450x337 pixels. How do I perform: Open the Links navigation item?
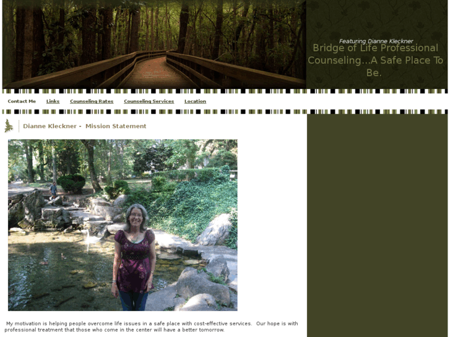click(x=53, y=101)
